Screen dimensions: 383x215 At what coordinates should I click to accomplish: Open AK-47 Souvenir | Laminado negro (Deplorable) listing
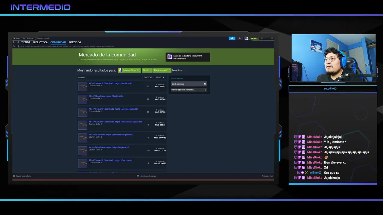click(x=110, y=83)
